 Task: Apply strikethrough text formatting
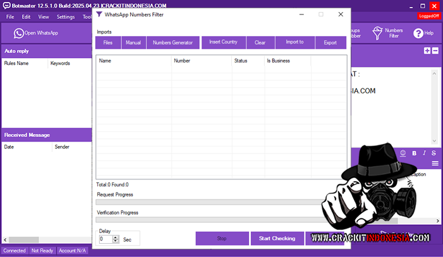coord(434,153)
